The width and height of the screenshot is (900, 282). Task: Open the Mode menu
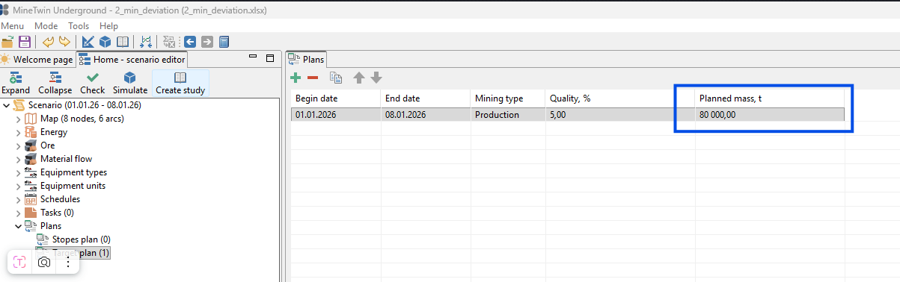pos(46,25)
